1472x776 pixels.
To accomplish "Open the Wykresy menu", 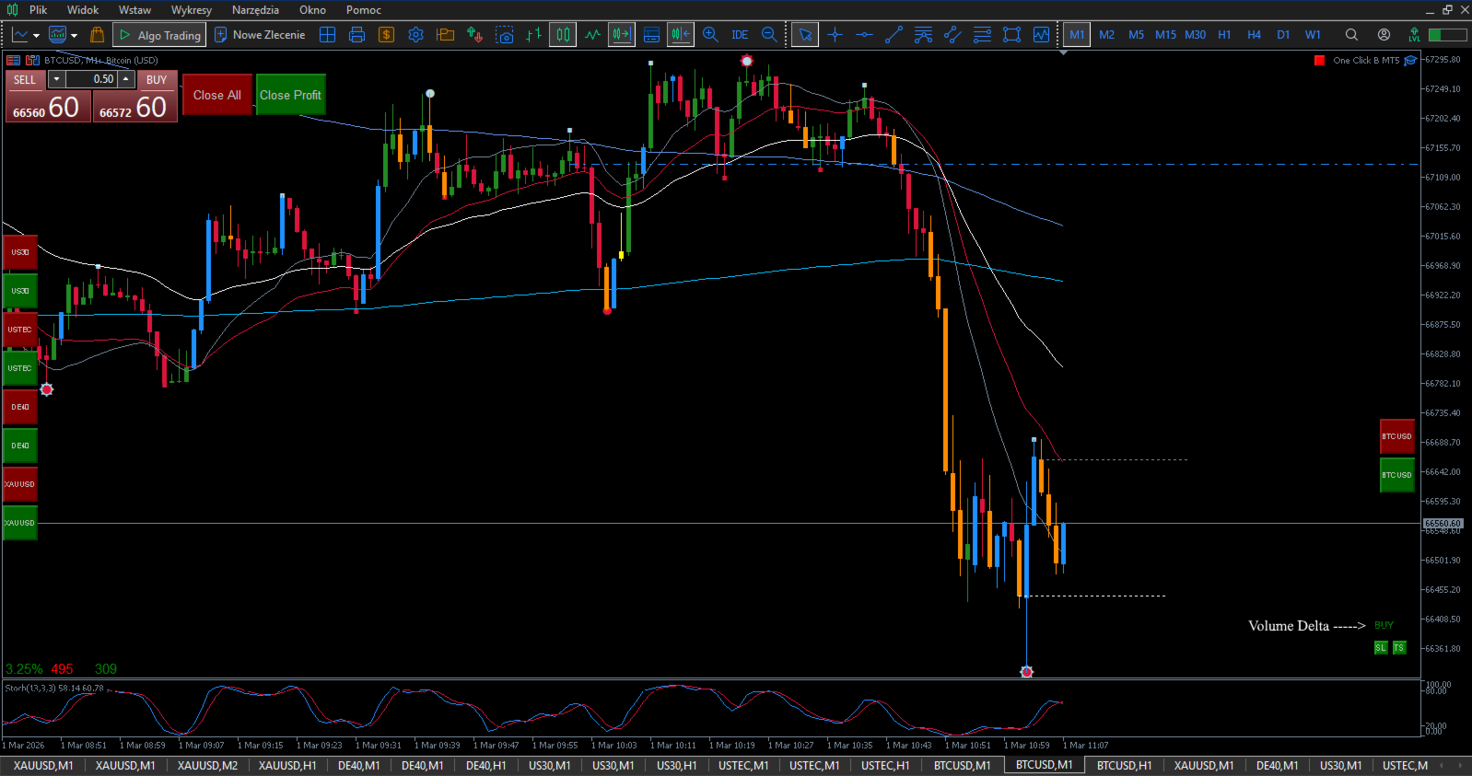I will tap(192, 10).
